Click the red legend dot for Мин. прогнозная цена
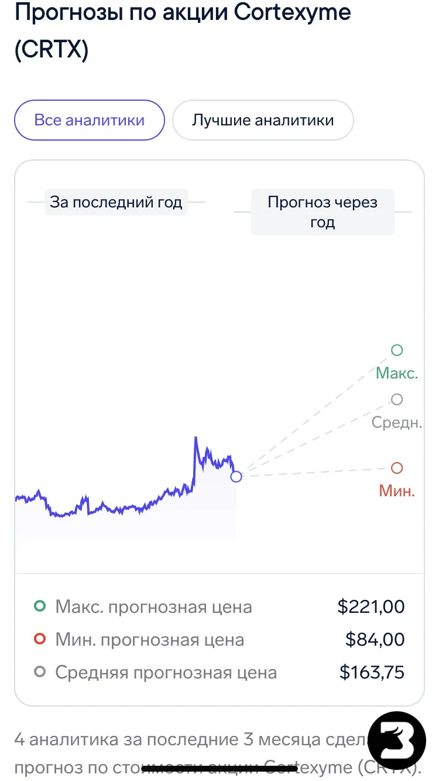This screenshot has width=439, height=781. 40,639
